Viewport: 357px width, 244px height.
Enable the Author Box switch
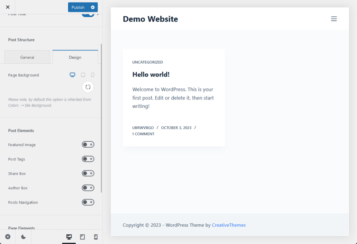[x=88, y=188]
